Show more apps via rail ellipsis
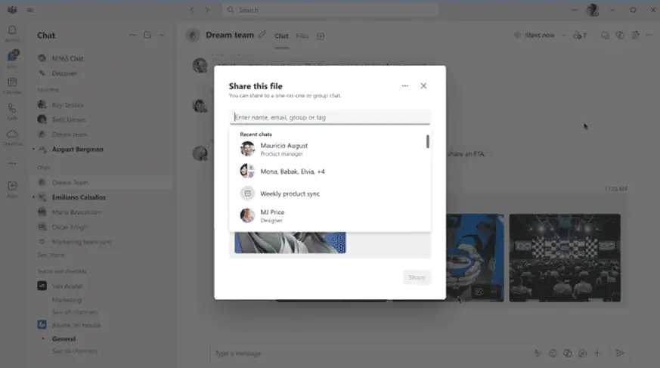 coord(12,163)
